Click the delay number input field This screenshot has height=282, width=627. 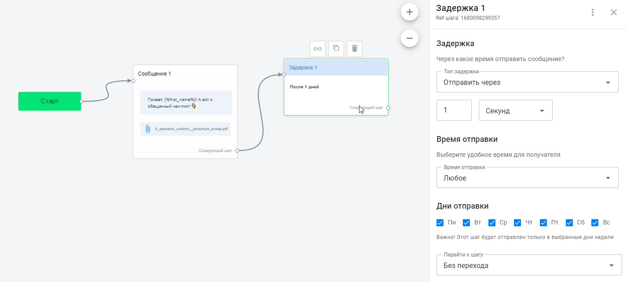point(454,111)
